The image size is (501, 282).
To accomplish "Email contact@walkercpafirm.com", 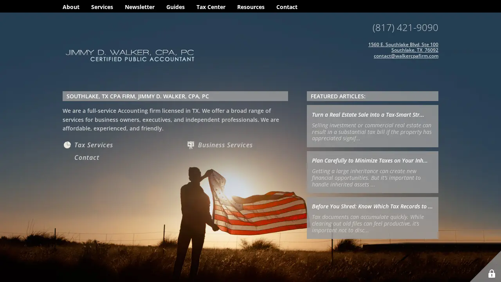I will pyautogui.click(x=406, y=56).
